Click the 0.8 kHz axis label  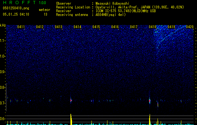pos(3,87)
